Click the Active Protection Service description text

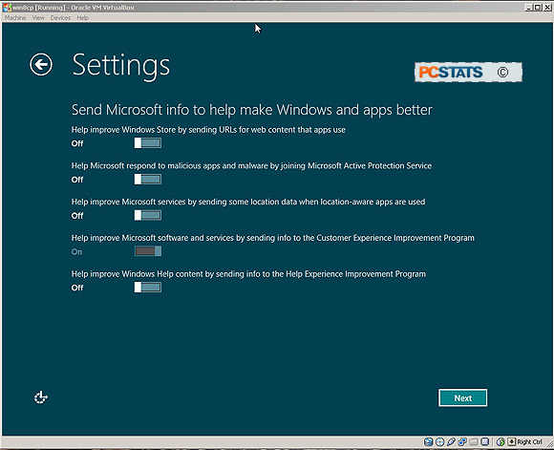pos(251,166)
